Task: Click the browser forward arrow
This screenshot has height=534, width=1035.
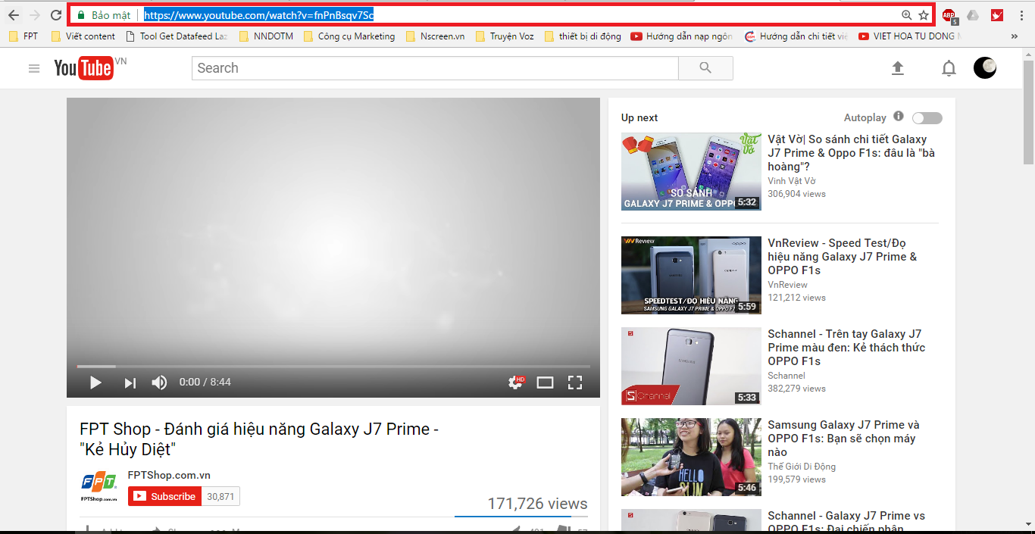Action: pyautogui.click(x=35, y=15)
